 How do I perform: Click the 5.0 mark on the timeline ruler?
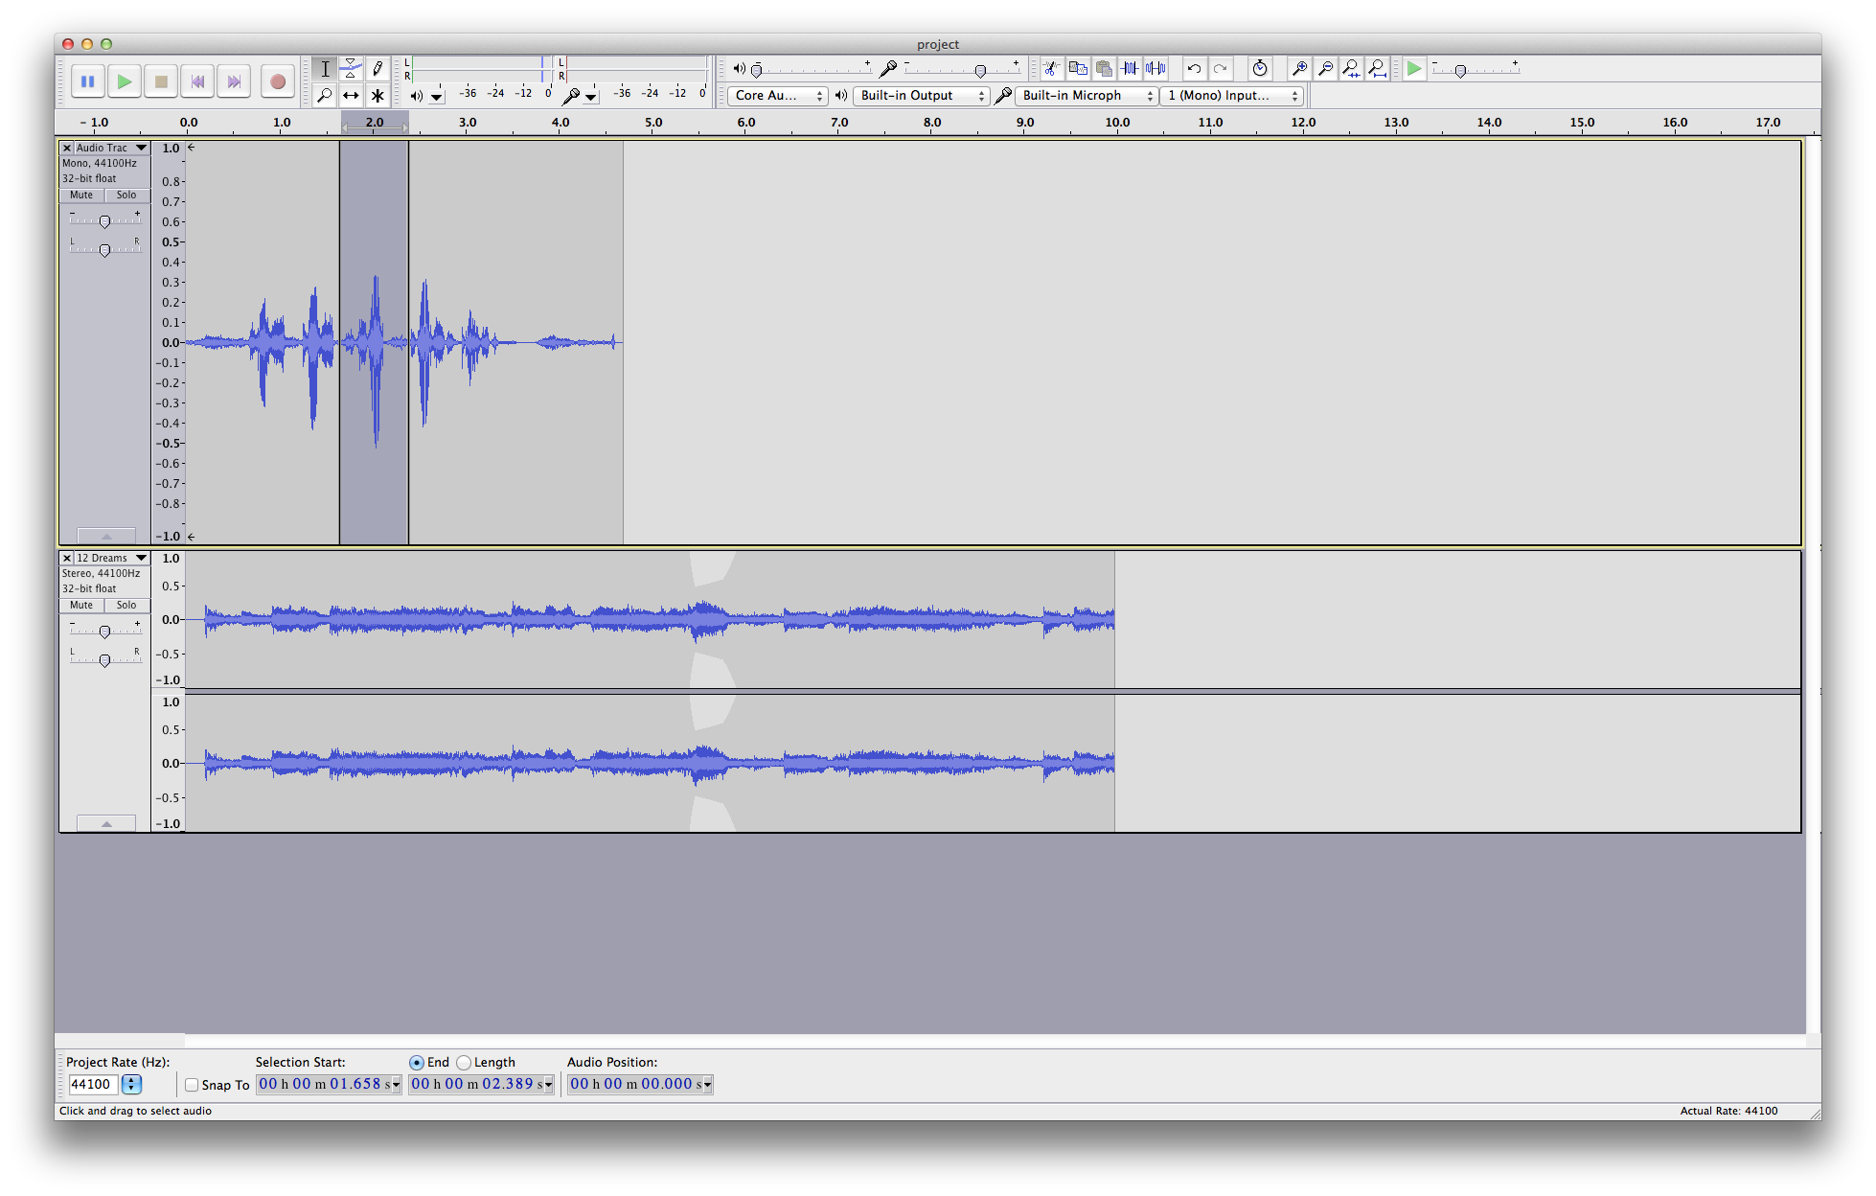(x=653, y=123)
